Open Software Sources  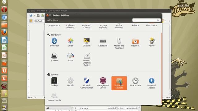pos(119,83)
